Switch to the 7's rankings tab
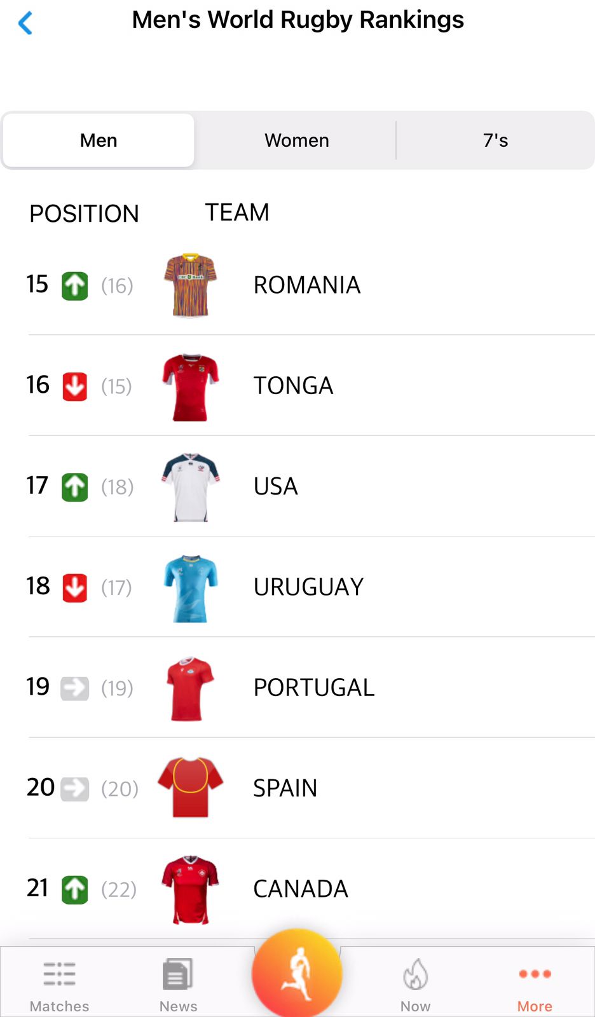 [496, 140]
